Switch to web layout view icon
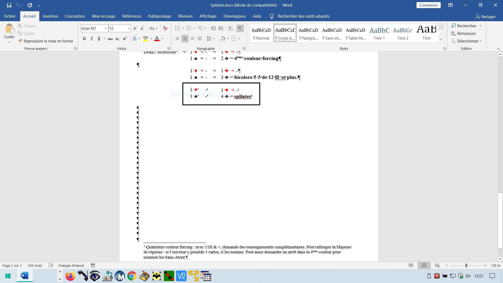503x283 pixels. point(437,265)
